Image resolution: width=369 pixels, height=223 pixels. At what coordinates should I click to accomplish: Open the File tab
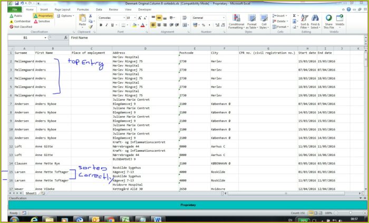15,9
